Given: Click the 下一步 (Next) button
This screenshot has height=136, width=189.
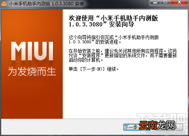Looking at the screenshot, I should click(x=136, y=127).
